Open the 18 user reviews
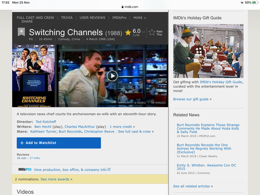The image size is (260, 195). 22,158
